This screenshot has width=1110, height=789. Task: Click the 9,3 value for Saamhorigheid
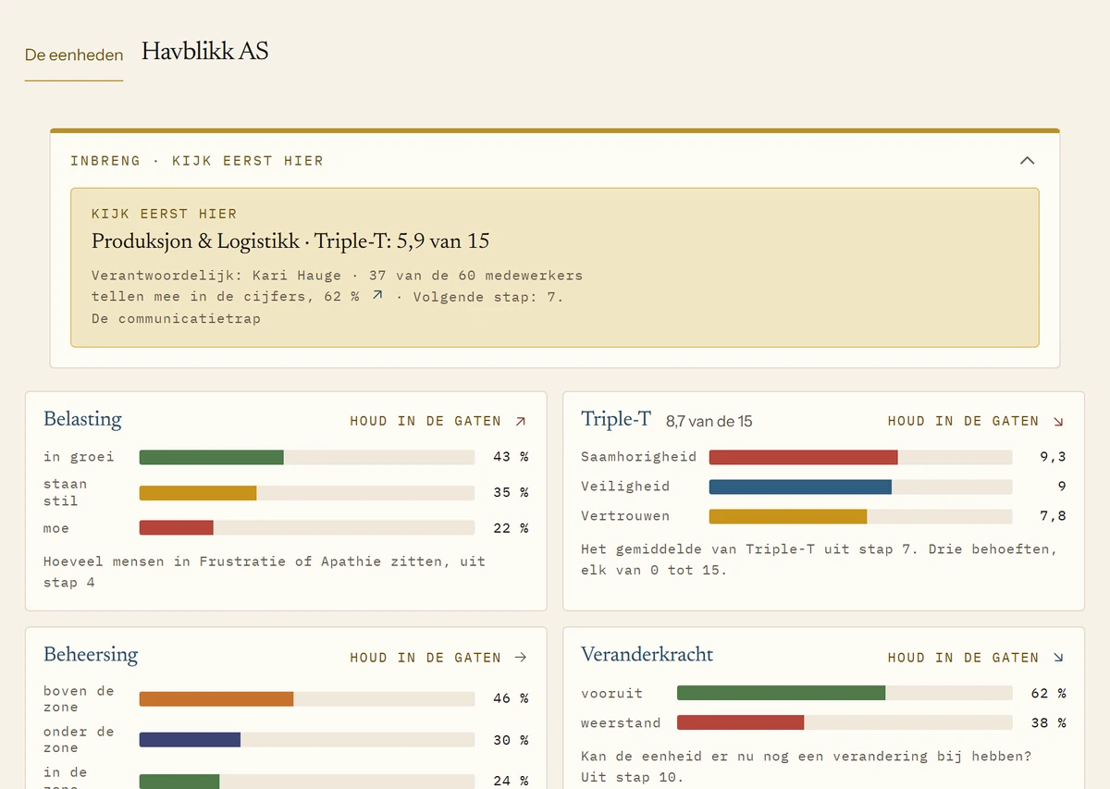click(1053, 457)
